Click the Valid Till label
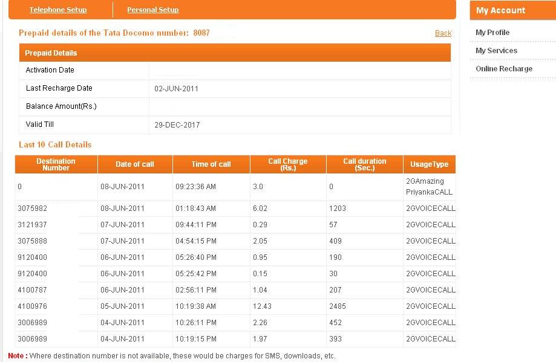This screenshot has height=362, width=556. (40, 124)
